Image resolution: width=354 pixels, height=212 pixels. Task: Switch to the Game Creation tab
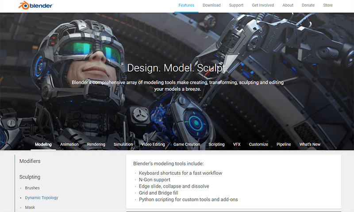(x=187, y=144)
